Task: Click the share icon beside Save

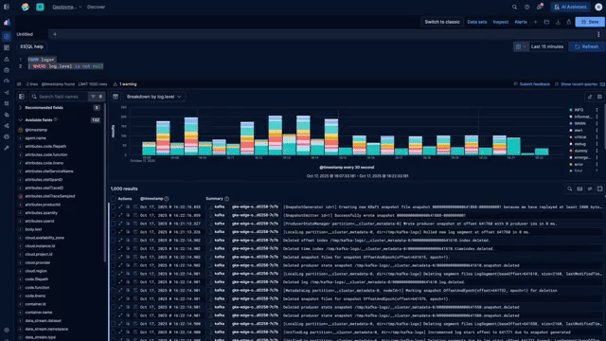Action: point(568,22)
